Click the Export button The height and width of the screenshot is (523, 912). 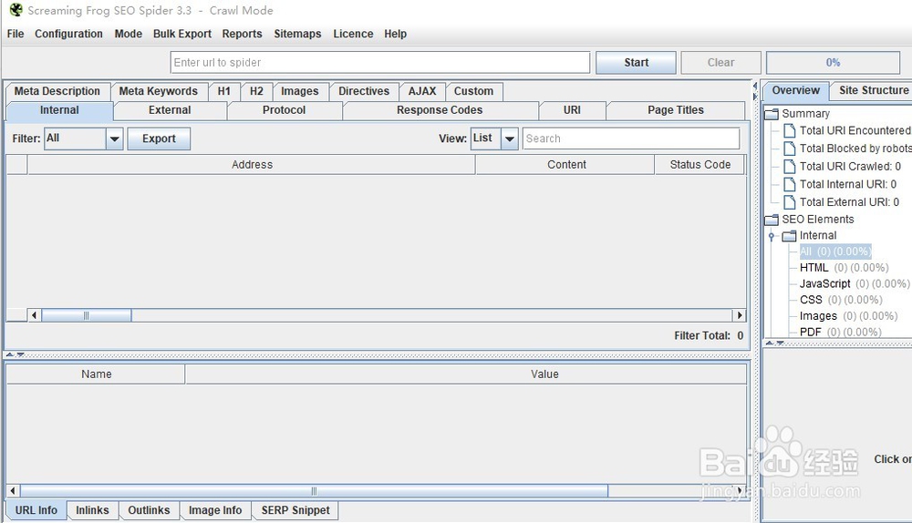[159, 138]
